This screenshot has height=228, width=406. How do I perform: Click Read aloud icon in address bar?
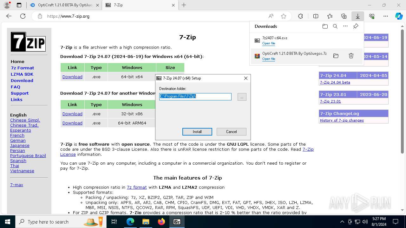tap(271, 16)
